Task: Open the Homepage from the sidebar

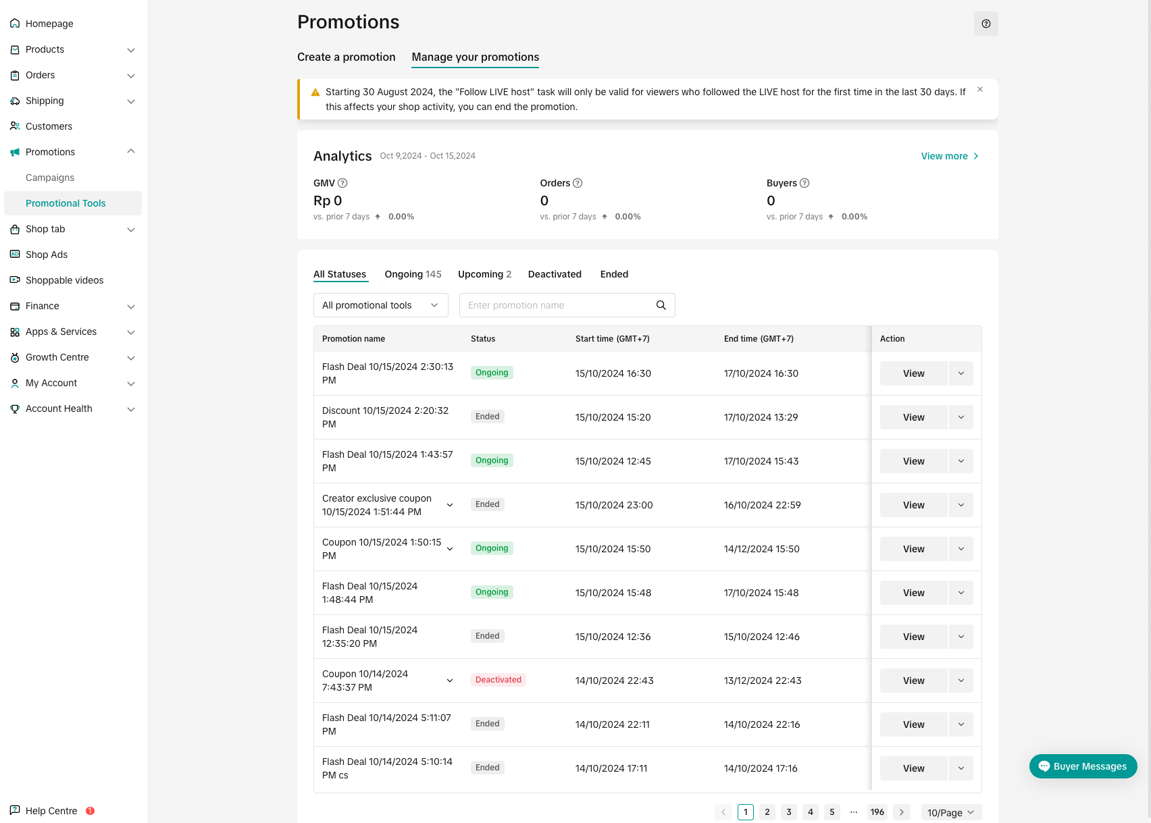Action: click(x=49, y=24)
